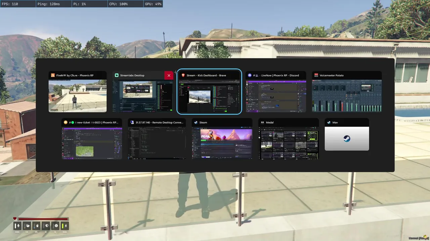Viewport: 430px width, 241px height.
Task: Close the Streamlabs Desktop window from switcher
Action: [169, 75]
